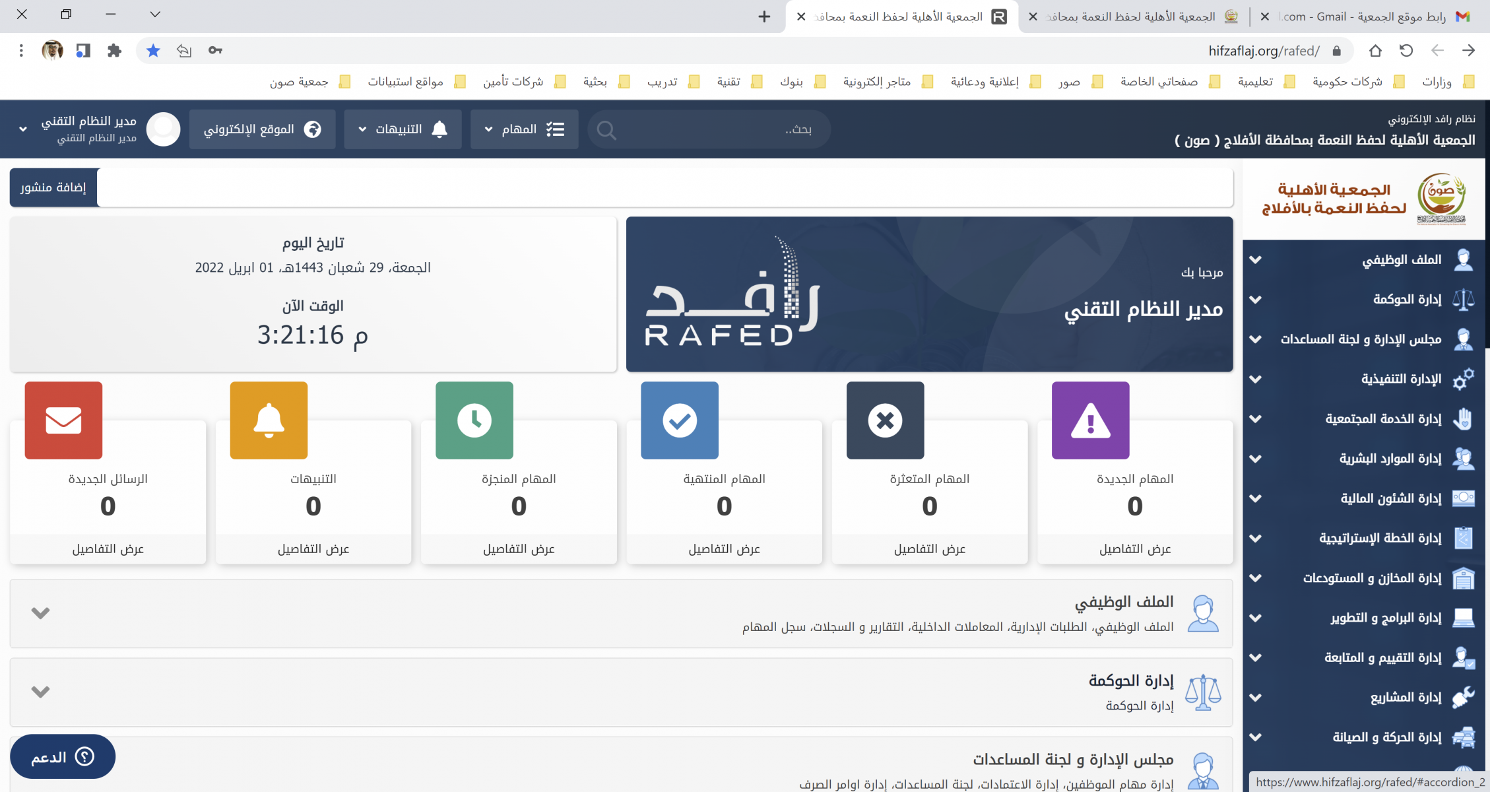Screen dimensions: 1490x792
Task: View details under المهام المنجزة card
Action: coord(519,549)
